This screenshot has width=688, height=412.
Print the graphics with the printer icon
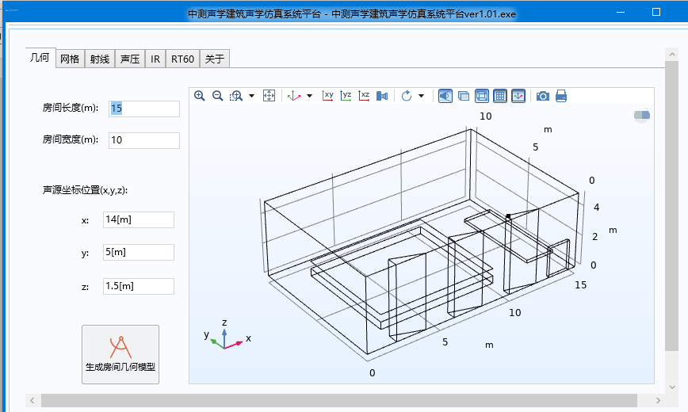[561, 96]
